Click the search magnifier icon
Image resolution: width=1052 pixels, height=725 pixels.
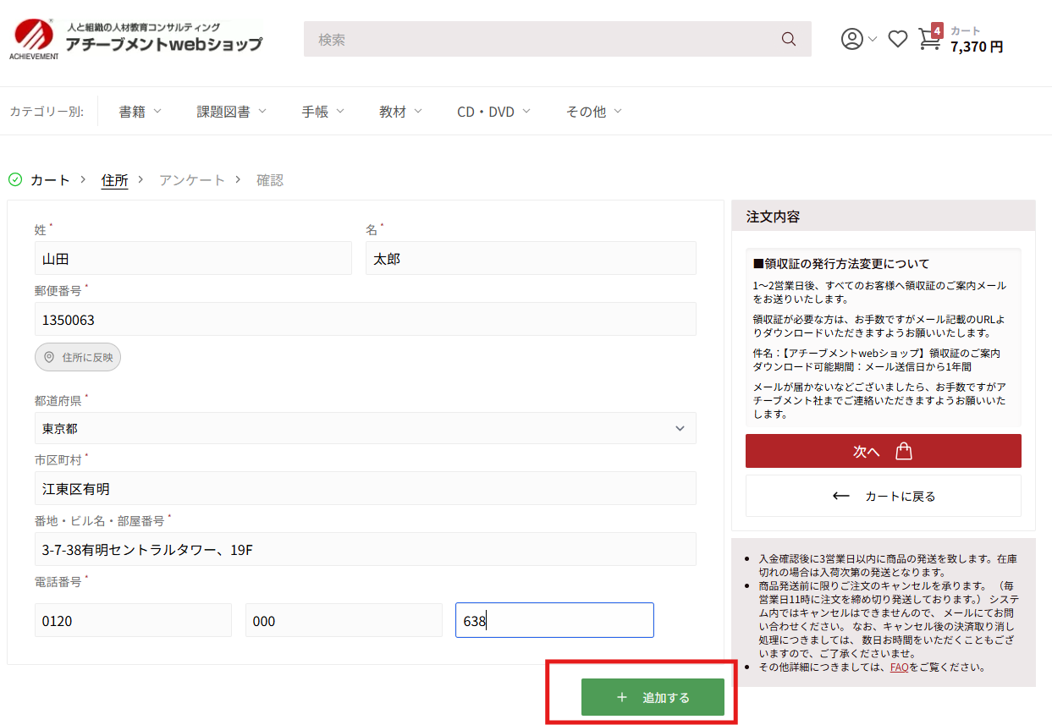788,39
